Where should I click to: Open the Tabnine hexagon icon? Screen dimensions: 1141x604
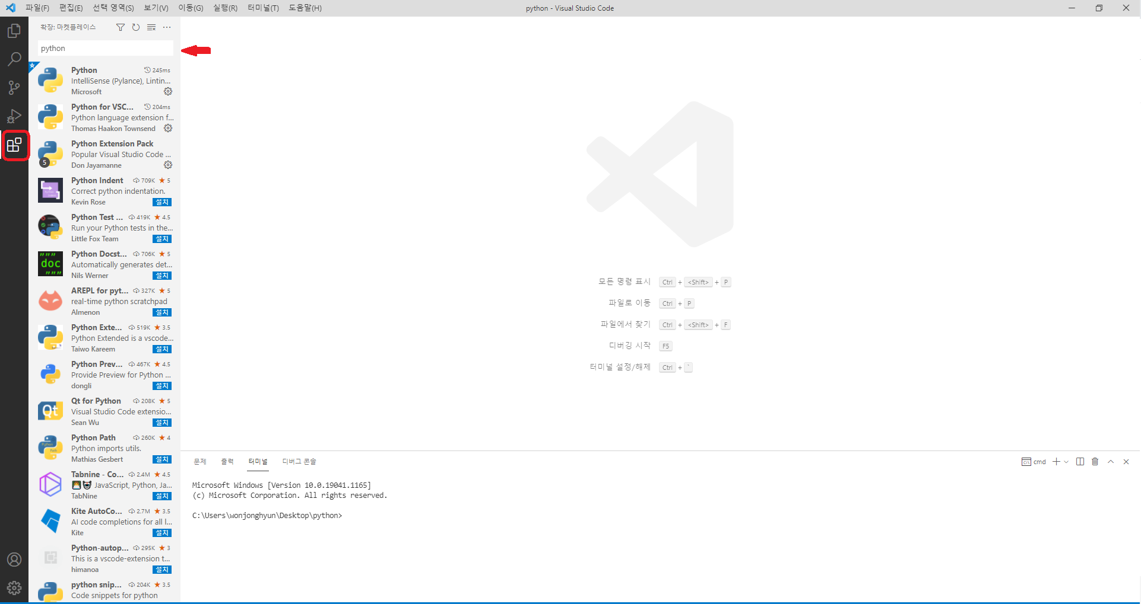[50, 484]
